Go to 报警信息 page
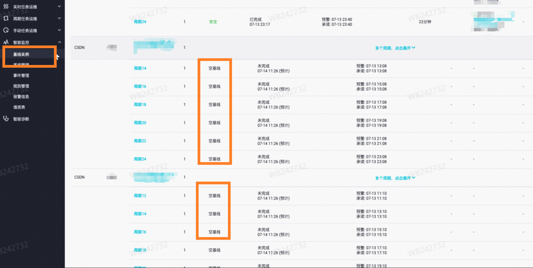 click(21, 97)
